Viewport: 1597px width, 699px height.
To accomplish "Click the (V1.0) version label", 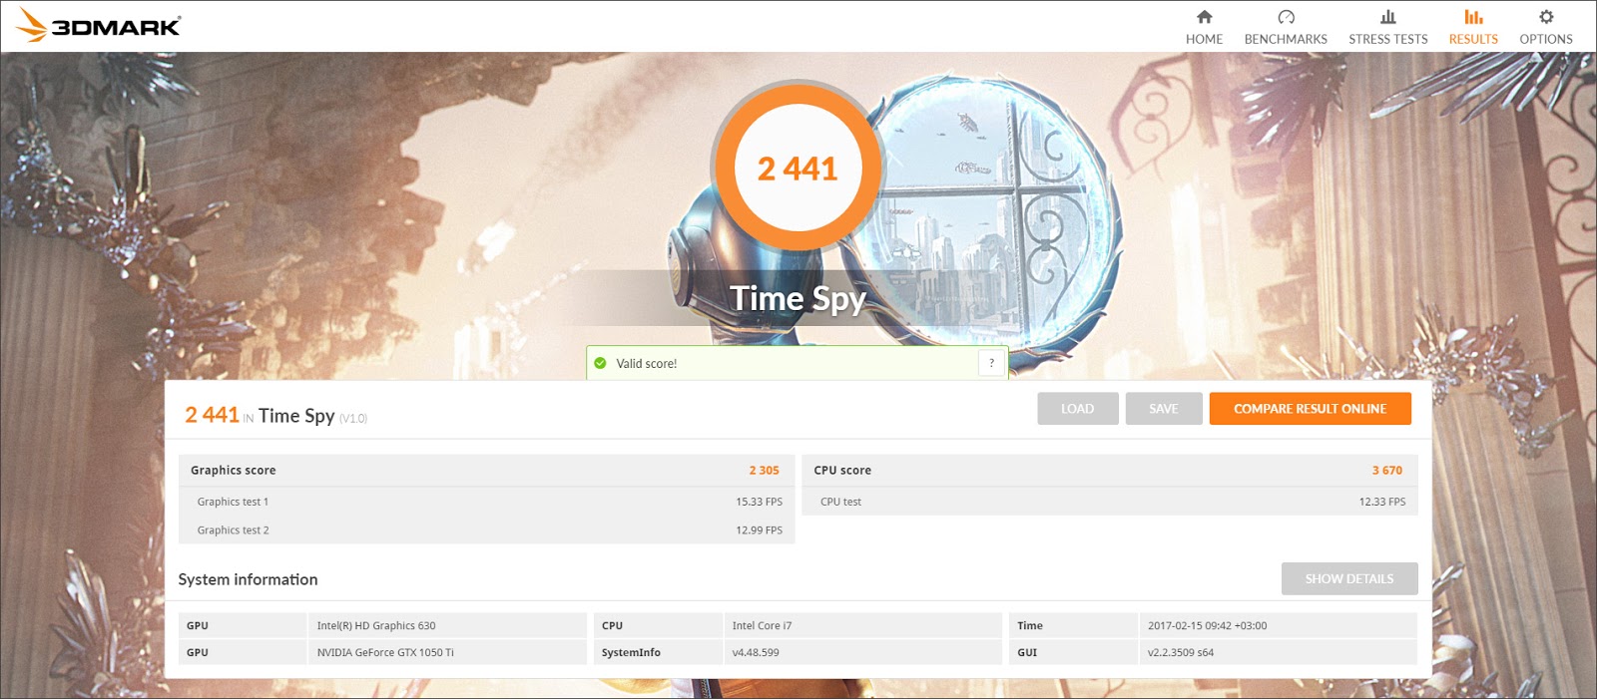I will click(x=353, y=419).
